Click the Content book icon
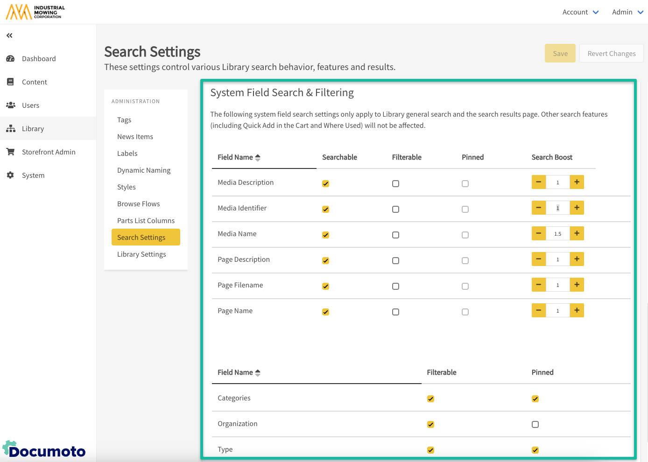This screenshot has width=648, height=462. click(10, 82)
